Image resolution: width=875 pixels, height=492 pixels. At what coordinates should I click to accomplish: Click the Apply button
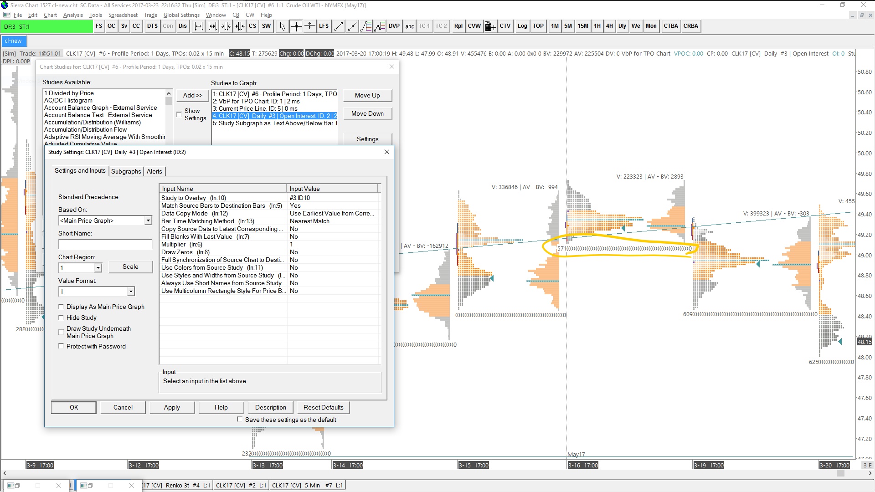click(172, 407)
